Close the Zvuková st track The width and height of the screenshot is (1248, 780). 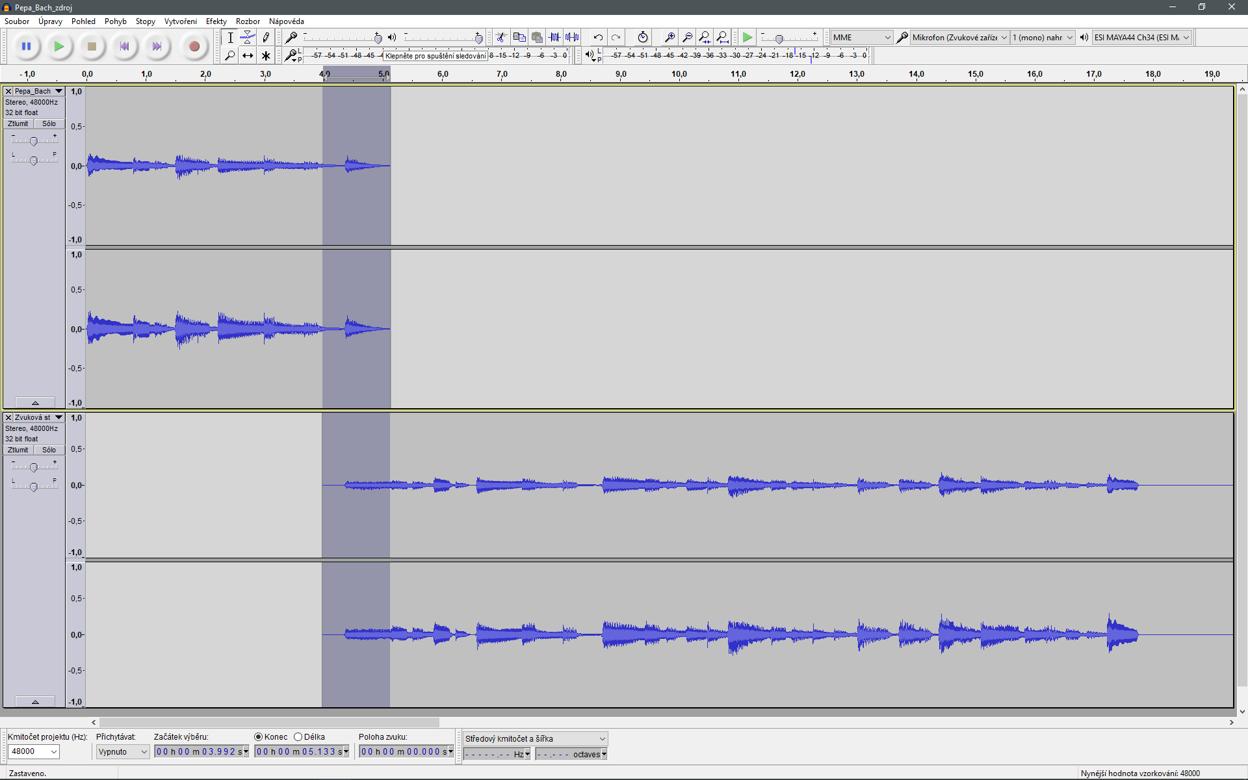[8, 417]
